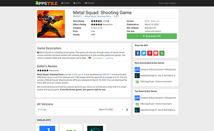Open FBS CopyTrade link in Most Downloaded
The image size is (214, 131).
[x=156, y=82]
